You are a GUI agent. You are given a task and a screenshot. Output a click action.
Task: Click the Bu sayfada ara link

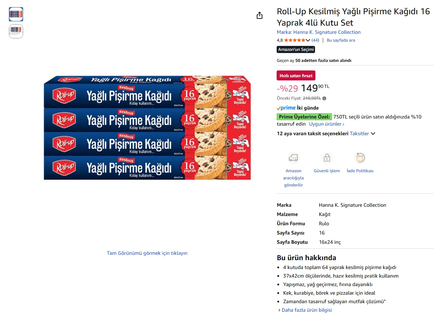click(x=341, y=40)
